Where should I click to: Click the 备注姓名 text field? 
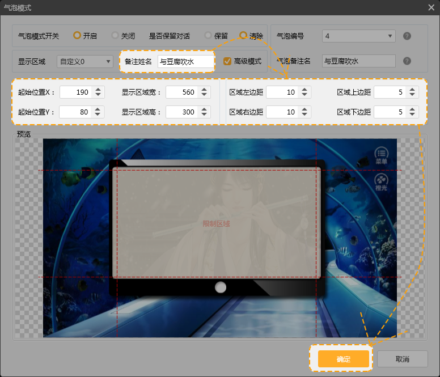[x=185, y=62]
